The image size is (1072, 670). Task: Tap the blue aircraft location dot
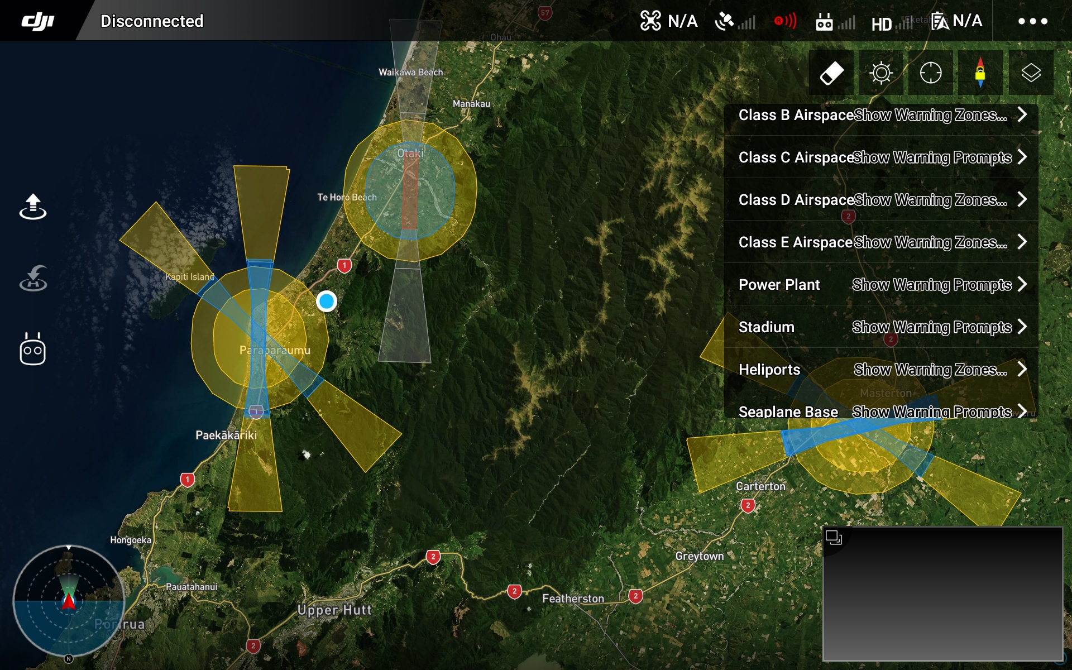click(x=327, y=301)
